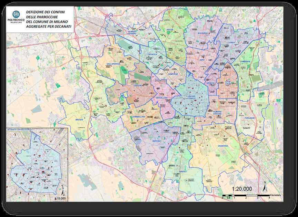Click the title line 'DEL COMUNE DI MILANO'
Screen dimensions: 298x217
coord(47,22)
